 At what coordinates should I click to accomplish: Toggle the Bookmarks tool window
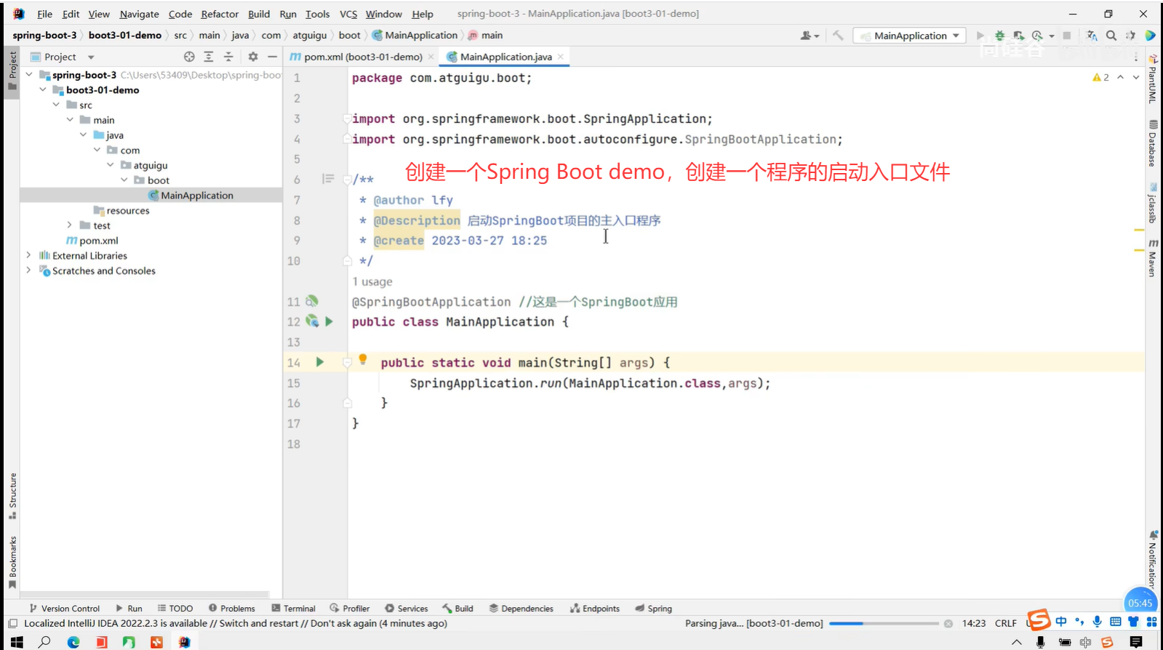point(12,562)
